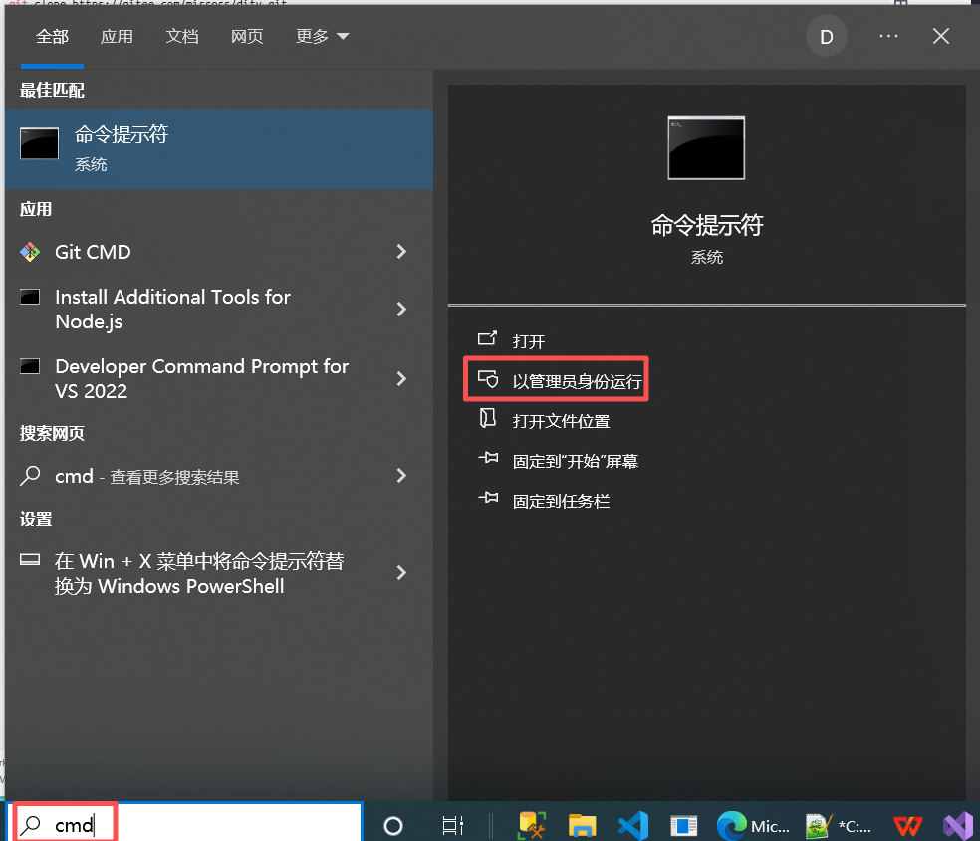
Task: Open Win + X PowerShell replacement setting
Action: point(219,573)
